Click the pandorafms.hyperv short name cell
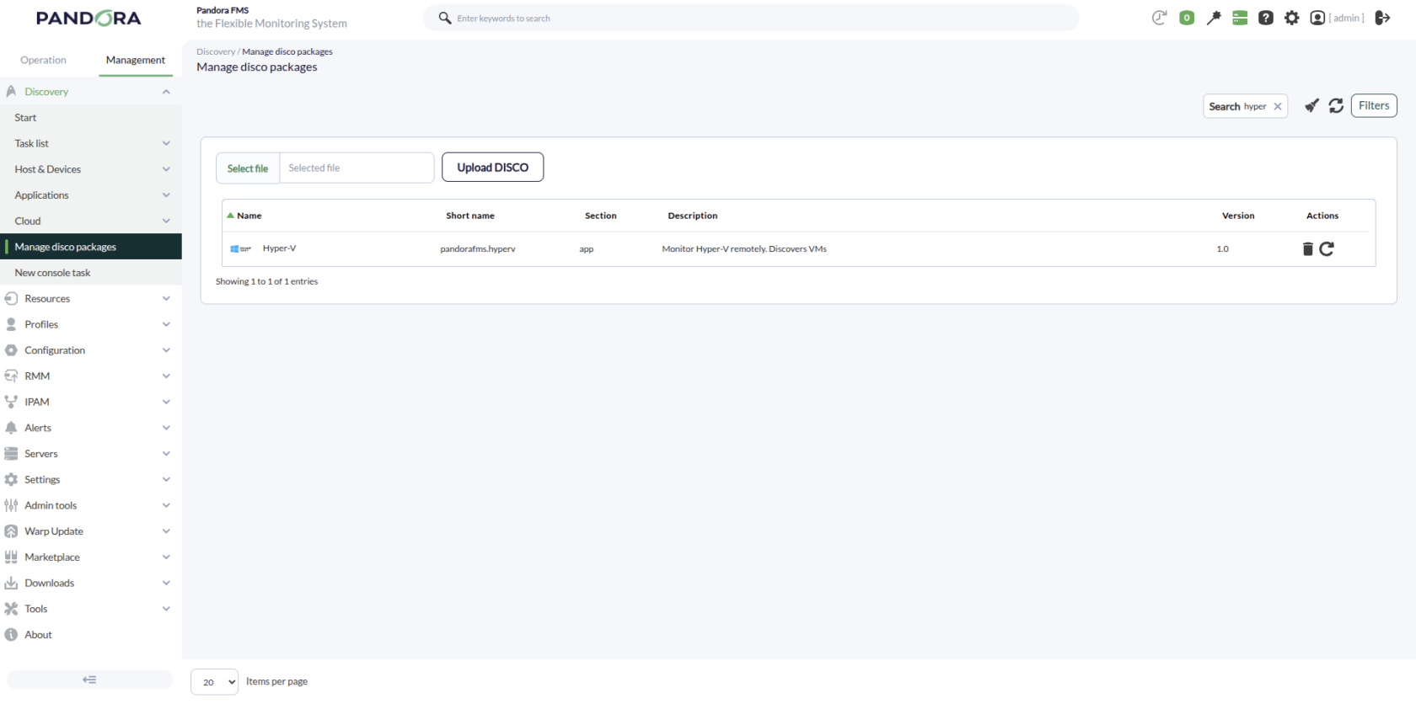The height and width of the screenshot is (704, 1416). pyautogui.click(x=478, y=249)
